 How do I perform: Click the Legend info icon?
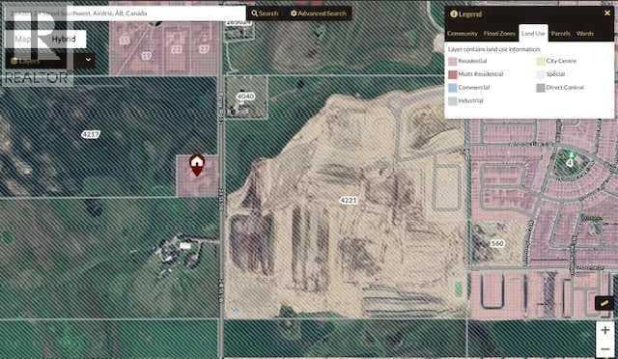pyautogui.click(x=454, y=14)
